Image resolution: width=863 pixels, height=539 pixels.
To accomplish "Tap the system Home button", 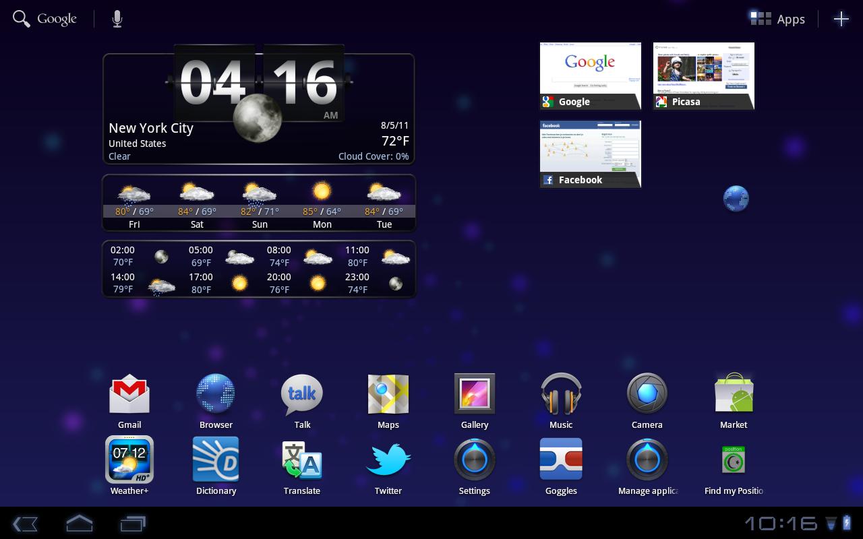I will (x=79, y=523).
